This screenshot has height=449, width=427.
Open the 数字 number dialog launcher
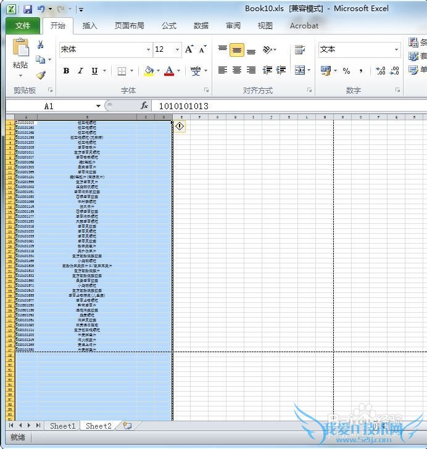pyautogui.click(x=397, y=90)
